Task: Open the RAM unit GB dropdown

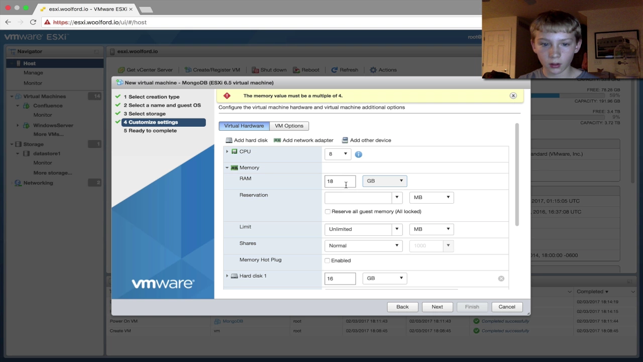Action: tap(385, 181)
